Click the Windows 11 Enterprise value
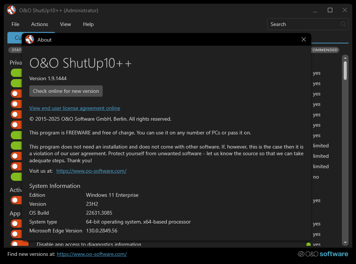Image resolution: width=356 pixels, height=264 pixels. point(112,195)
